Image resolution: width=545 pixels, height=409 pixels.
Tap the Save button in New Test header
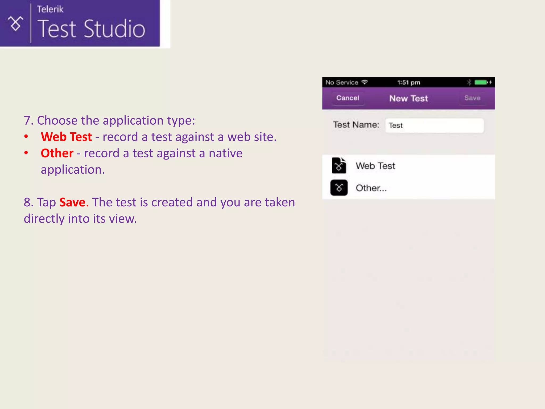click(x=472, y=98)
